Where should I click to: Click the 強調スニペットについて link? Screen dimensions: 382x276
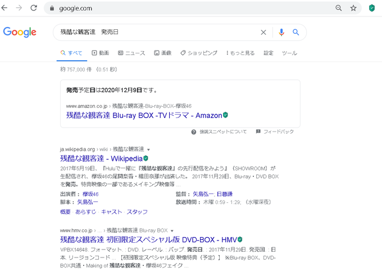click(223, 132)
